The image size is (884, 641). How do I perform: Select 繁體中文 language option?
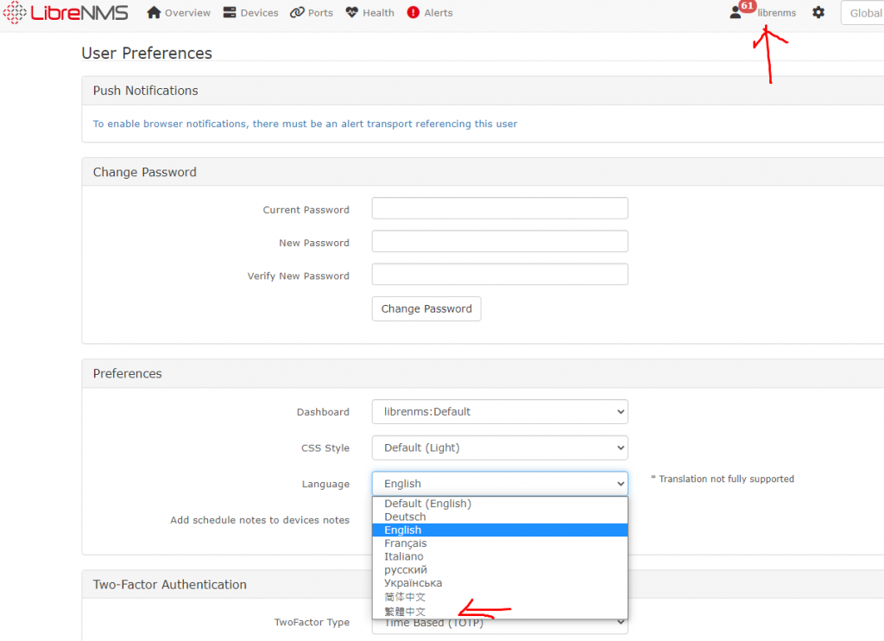click(500, 611)
